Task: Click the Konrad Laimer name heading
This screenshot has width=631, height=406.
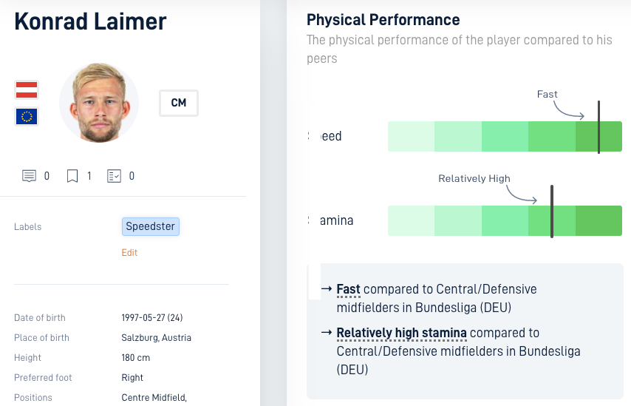Action: (90, 21)
